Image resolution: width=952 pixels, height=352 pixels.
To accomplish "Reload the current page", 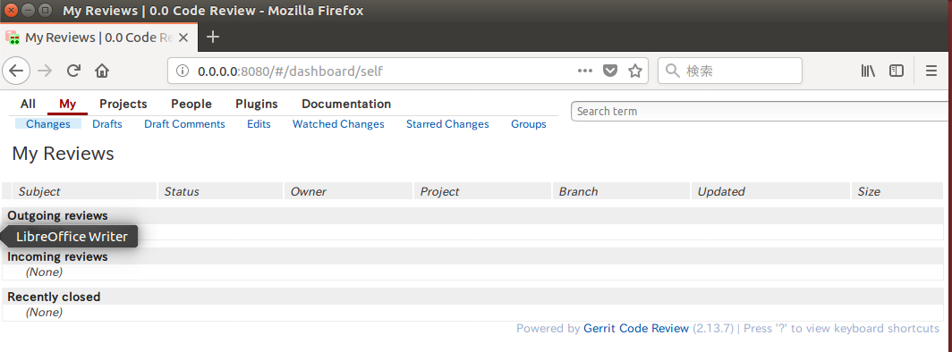I will tap(73, 71).
